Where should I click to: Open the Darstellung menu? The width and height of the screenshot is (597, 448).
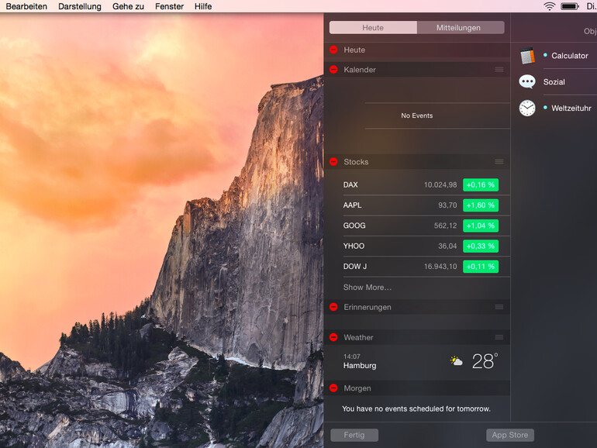80,6
